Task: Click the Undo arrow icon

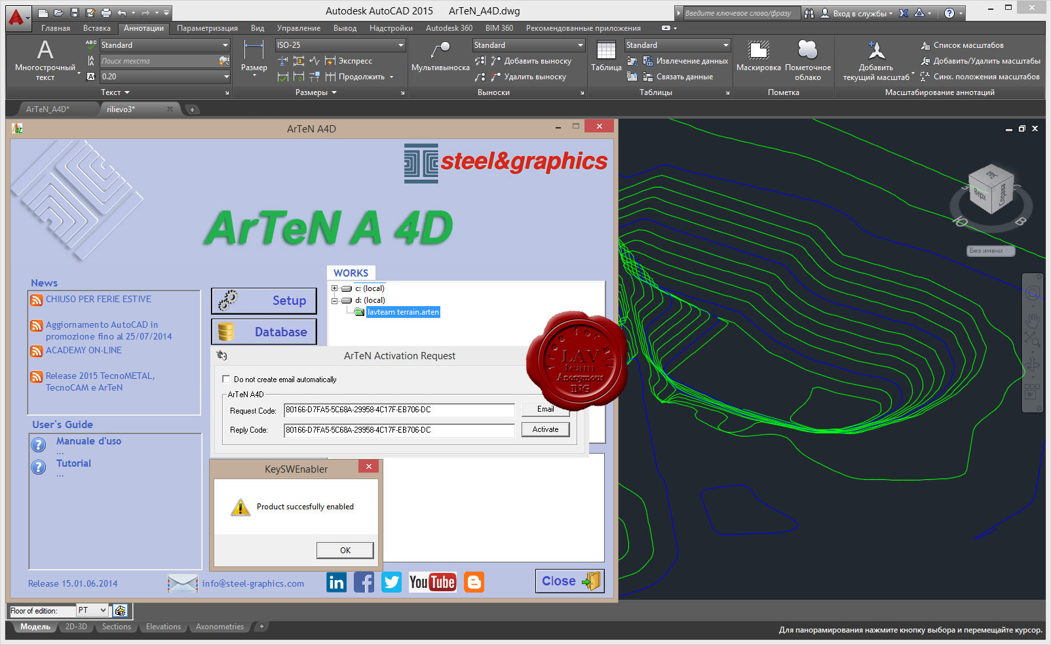Action: 121,12
